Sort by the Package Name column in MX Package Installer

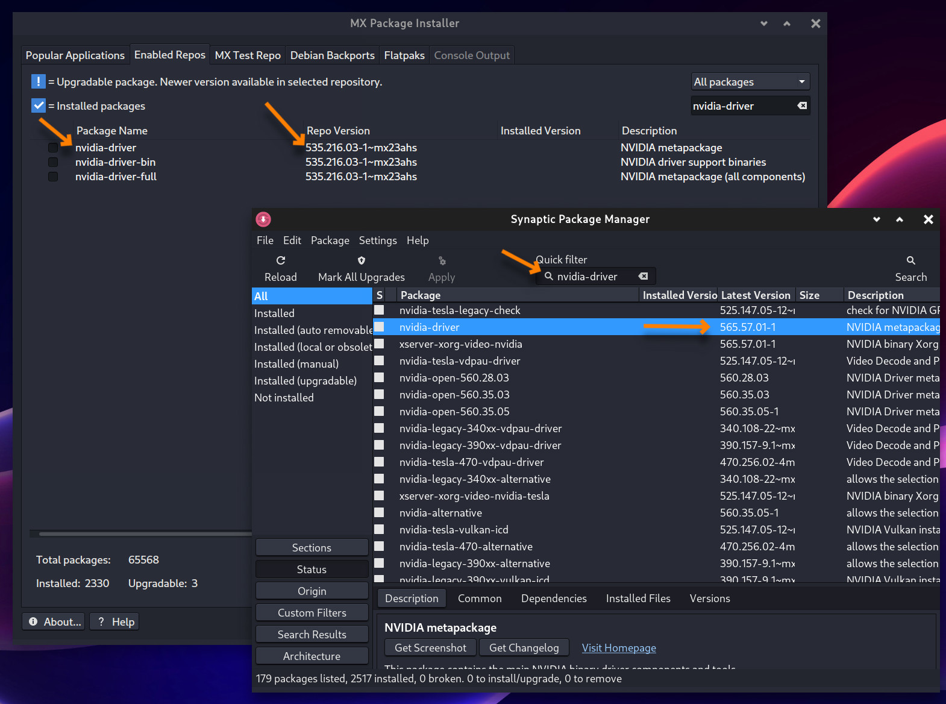(x=112, y=131)
